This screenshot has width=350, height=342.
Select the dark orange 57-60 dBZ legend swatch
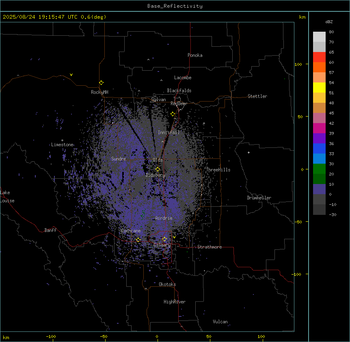(319, 67)
